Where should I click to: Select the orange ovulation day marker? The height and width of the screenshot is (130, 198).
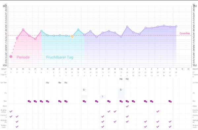click(x=72, y=36)
